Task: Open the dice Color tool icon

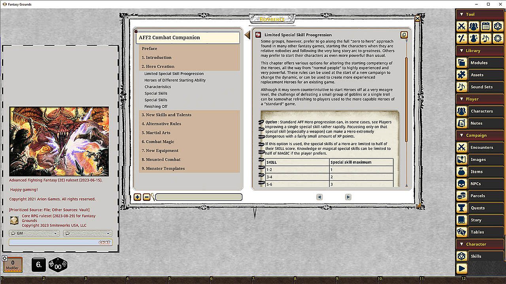Action: click(x=498, y=26)
